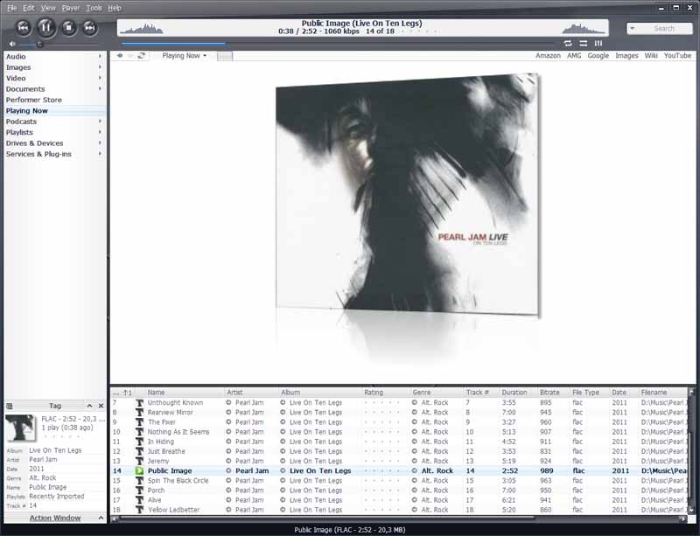This screenshot has height=536, width=700.
Task: Open the Wiki link
Action: [651, 56]
